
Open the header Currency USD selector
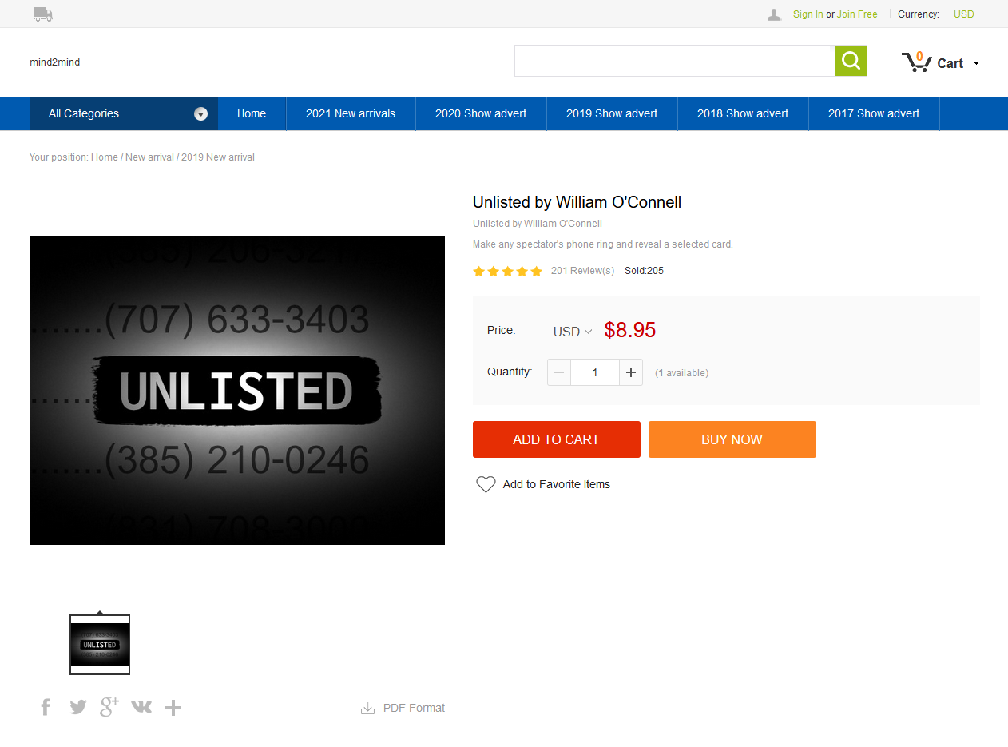pyautogui.click(x=963, y=14)
